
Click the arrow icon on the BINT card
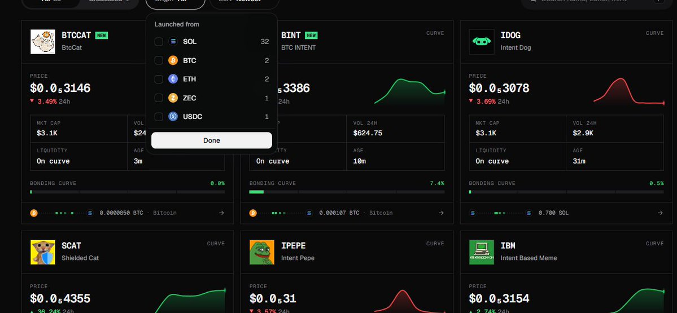pyautogui.click(x=441, y=213)
